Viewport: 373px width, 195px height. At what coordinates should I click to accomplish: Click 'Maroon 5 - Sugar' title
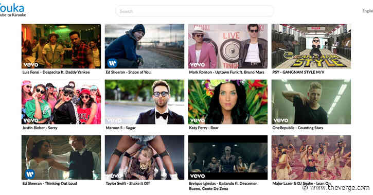tap(120, 128)
